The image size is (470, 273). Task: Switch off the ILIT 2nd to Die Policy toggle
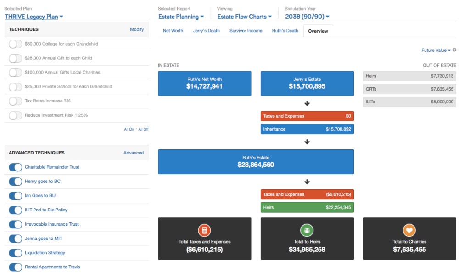coord(16,210)
